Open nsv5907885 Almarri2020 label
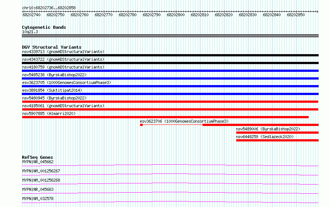The width and height of the screenshot is (329, 207). (49, 113)
